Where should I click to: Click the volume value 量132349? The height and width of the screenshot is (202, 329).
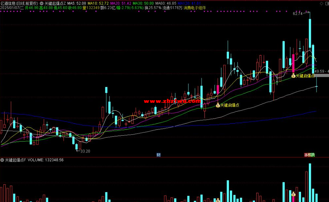tap(91, 8)
